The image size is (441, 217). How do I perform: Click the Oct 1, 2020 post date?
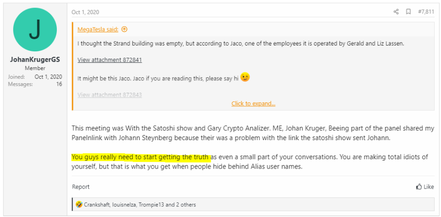pos(85,12)
